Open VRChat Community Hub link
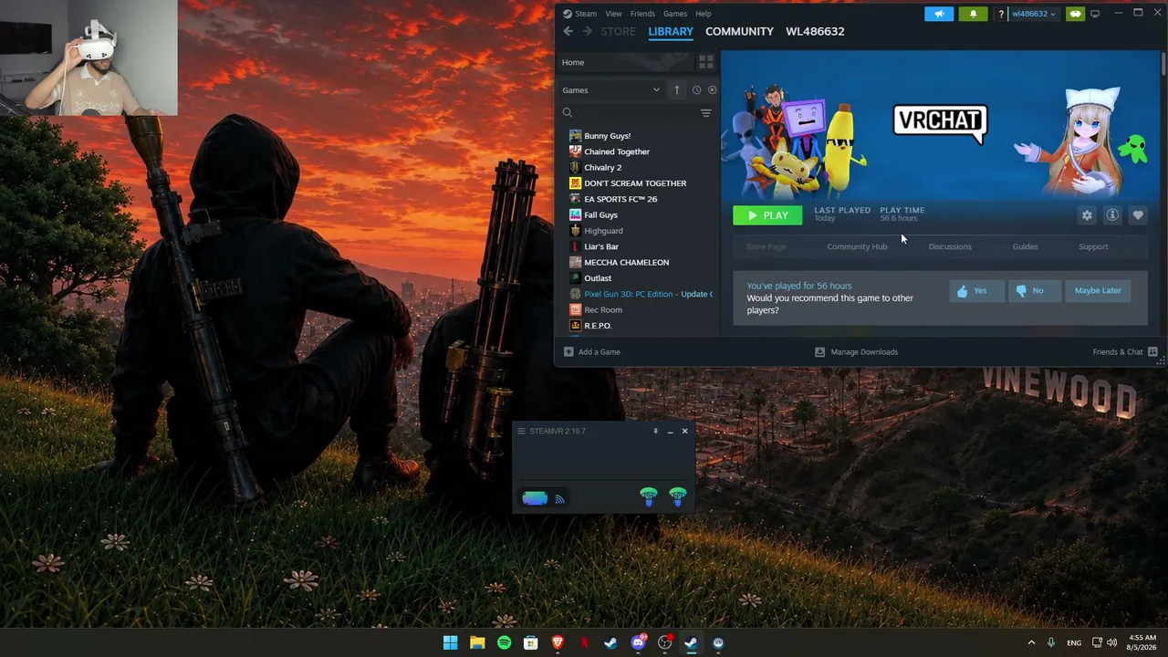1168x657 pixels. coord(857,246)
